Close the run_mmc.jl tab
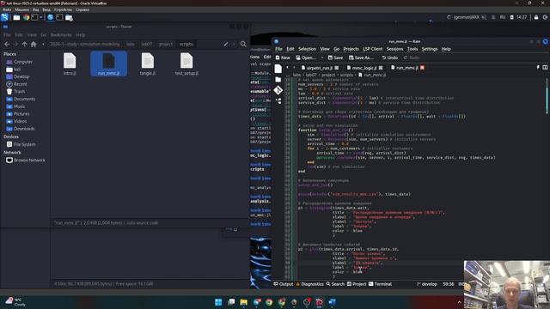550x309 pixels. 422,68
